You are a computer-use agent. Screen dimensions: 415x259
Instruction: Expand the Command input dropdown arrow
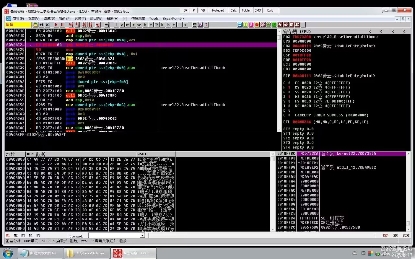pos(142,235)
